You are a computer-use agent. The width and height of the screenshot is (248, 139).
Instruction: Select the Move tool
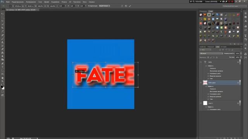[x=2, y=14]
